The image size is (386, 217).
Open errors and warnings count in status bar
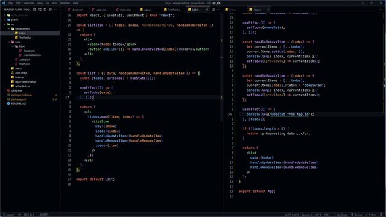click(29, 215)
